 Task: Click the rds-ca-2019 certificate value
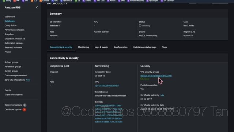pyautogui.click(x=146, y=99)
